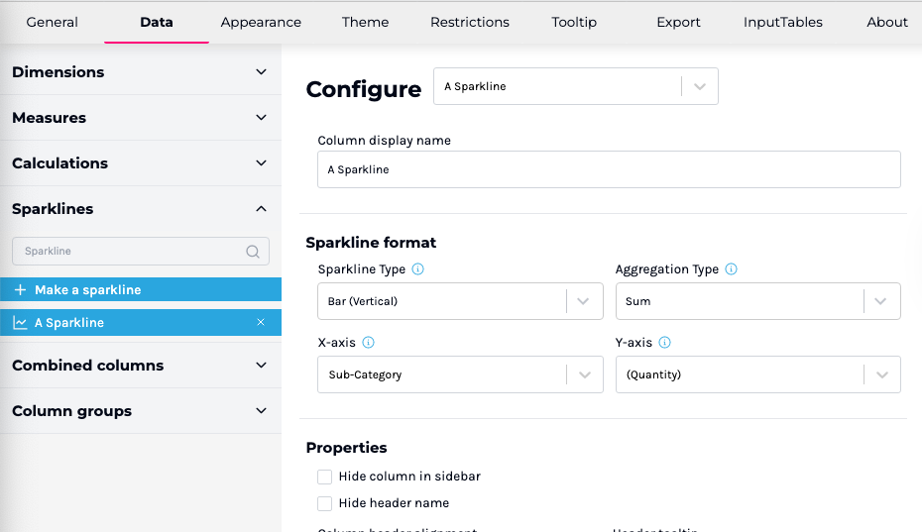Screen dimensions: 922x532
Task: Open the Tooltip tab
Action: (574, 22)
